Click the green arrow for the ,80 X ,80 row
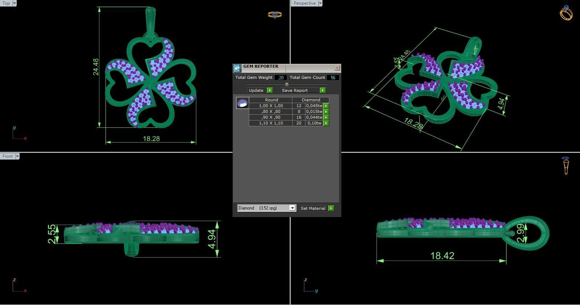Screen dimensions: 580x305 point(326,112)
